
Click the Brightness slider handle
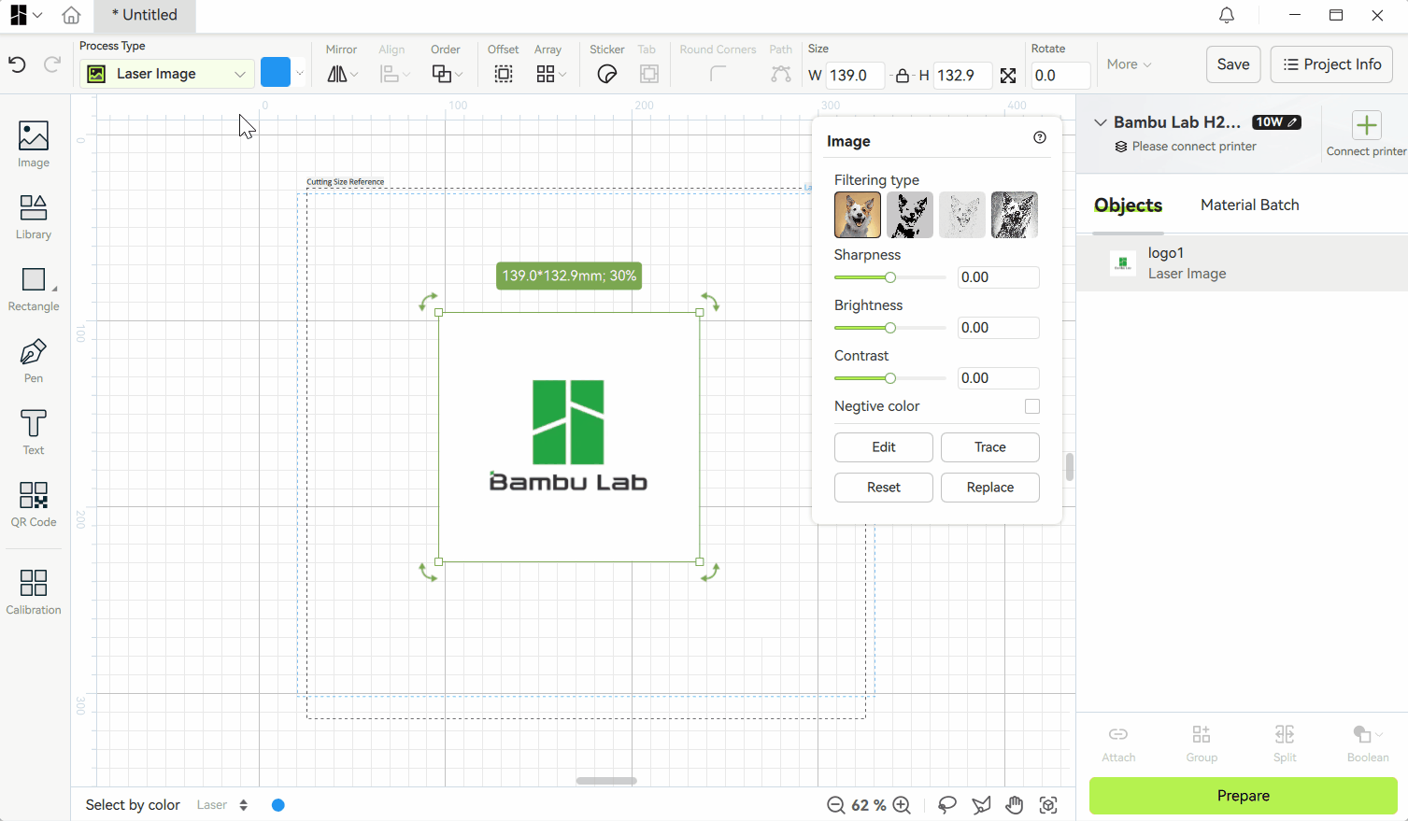(x=890, y=328)
